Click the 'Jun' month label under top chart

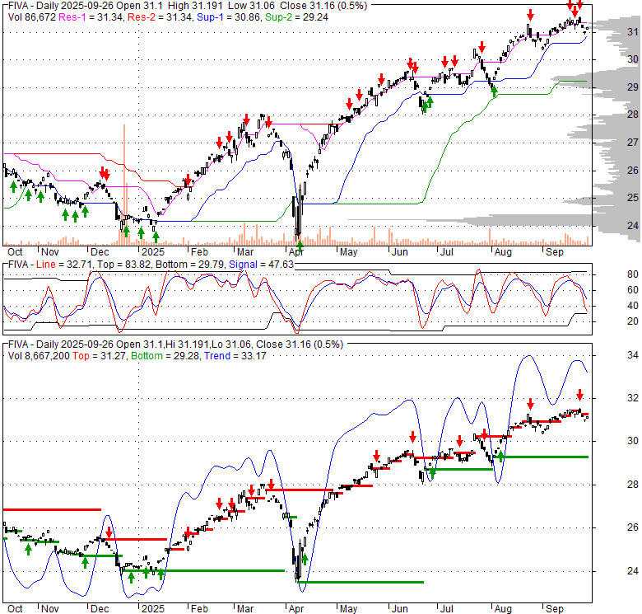(x=400, y=251)
